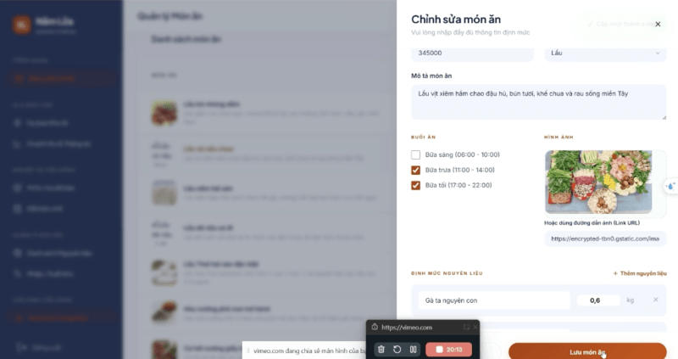678x359 pixels.
Task: Click the Vimeo recorder lock icon
Action: (375, 327)
